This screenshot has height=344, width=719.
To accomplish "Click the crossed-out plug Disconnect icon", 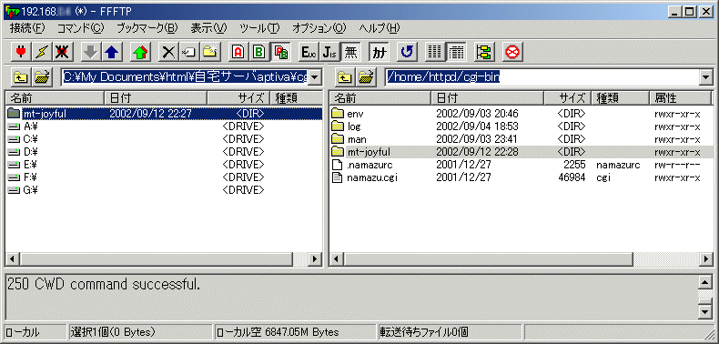I will 63,52.
